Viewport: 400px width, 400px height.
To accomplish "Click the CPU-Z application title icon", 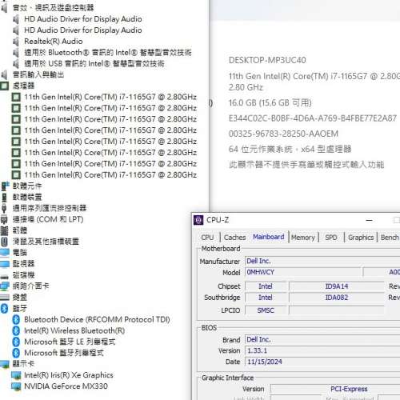I will (x=198, y=220).
